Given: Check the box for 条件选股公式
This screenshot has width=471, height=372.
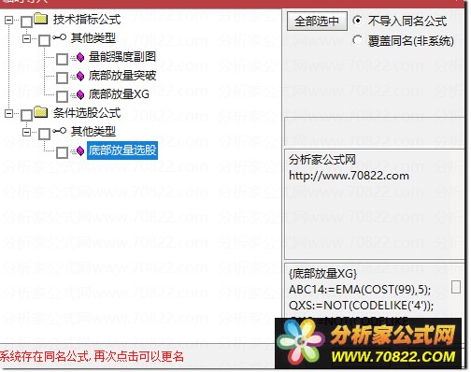Looking at the screenshot, I should click(x=26, y=115).
